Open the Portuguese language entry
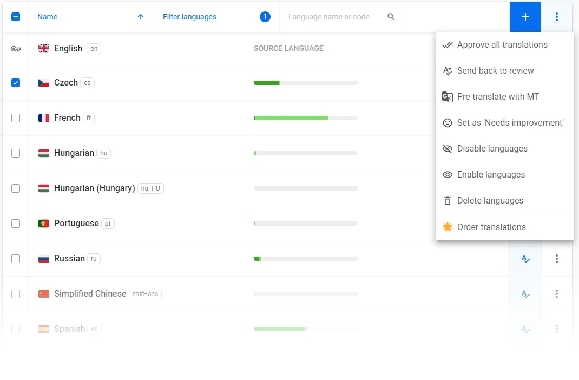Image resolution: width=579 pixels, height=380 pixels. tap(76, 224)
